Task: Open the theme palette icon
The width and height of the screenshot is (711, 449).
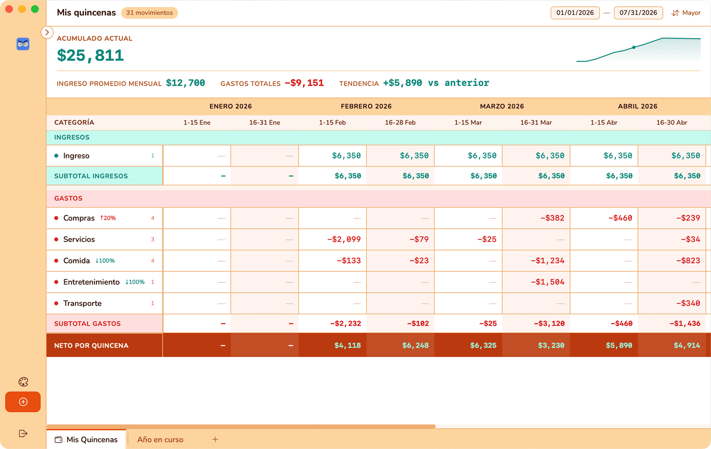Action: [x=23, y=382]
